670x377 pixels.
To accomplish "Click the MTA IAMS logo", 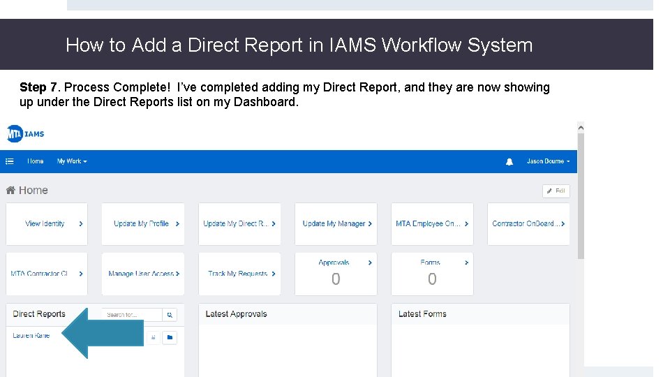I will point(25,134).
